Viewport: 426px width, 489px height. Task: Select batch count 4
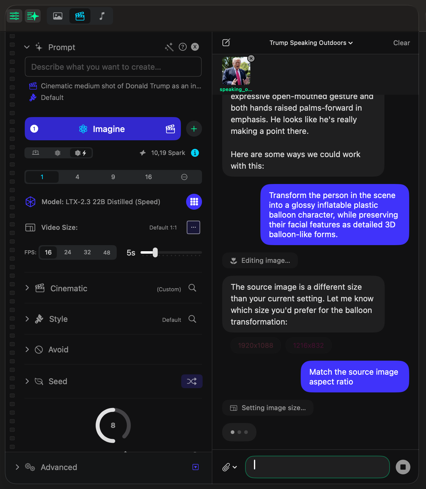77,177
